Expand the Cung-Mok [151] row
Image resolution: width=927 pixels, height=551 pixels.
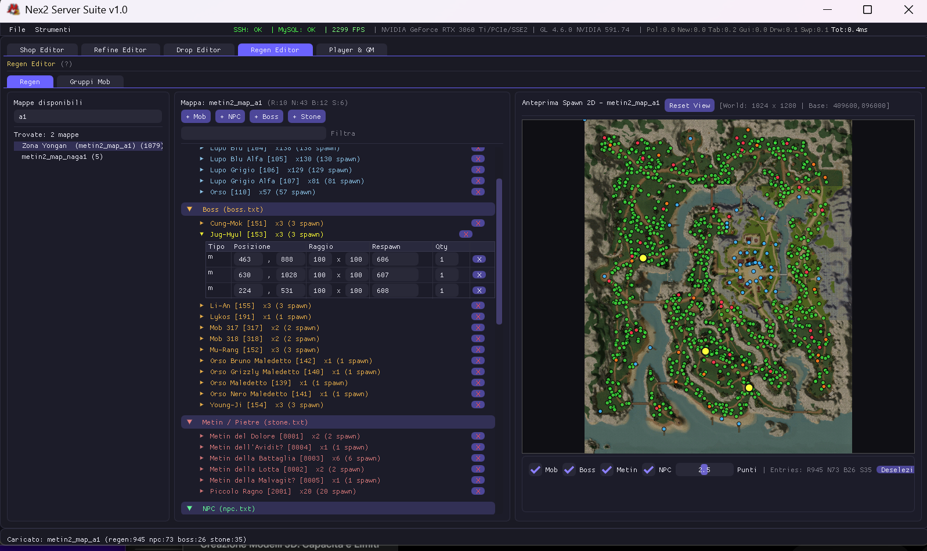[x=201, y=223]
